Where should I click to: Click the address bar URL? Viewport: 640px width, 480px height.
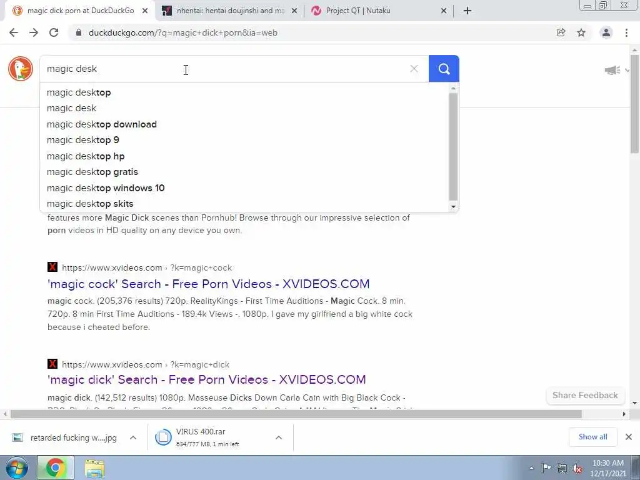(183, 32)
